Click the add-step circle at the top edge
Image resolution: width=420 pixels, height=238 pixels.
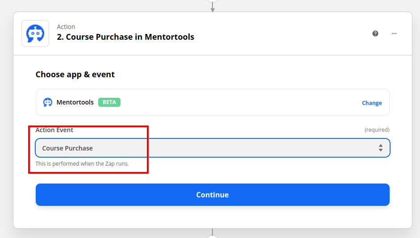coord(212,1)
